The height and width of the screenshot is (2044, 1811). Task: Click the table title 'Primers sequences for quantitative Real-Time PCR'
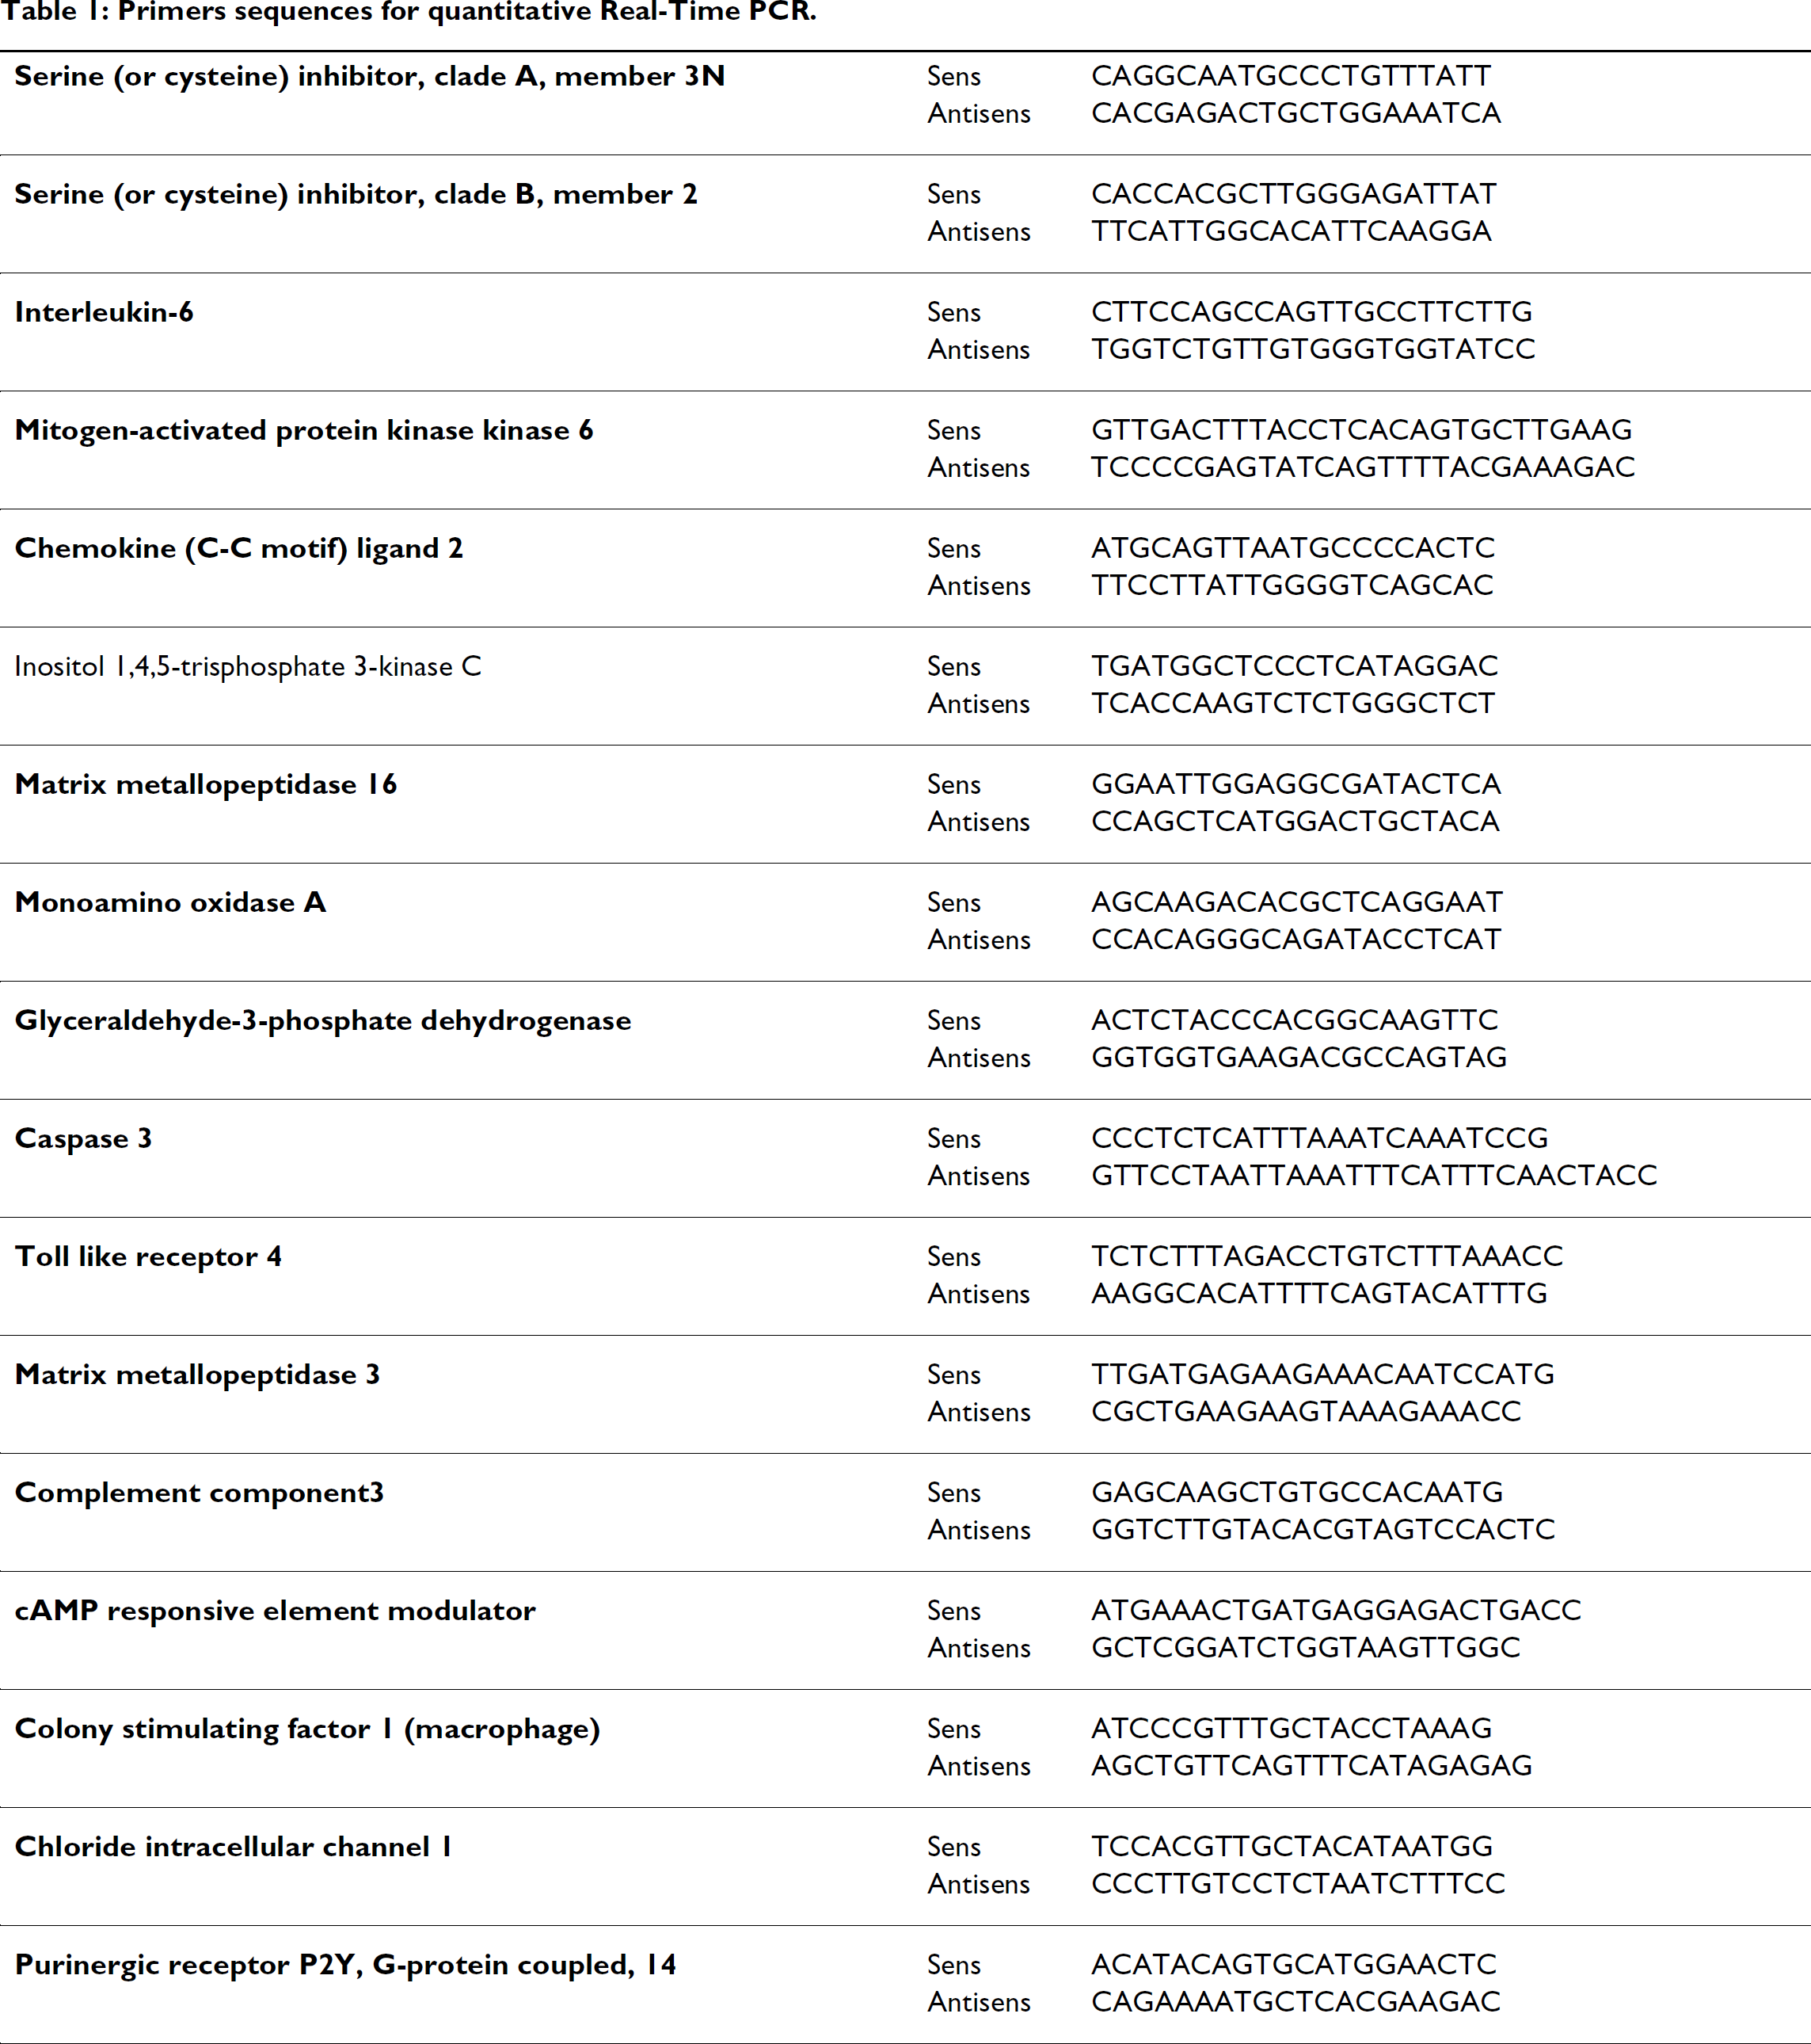tap(466, 13)
